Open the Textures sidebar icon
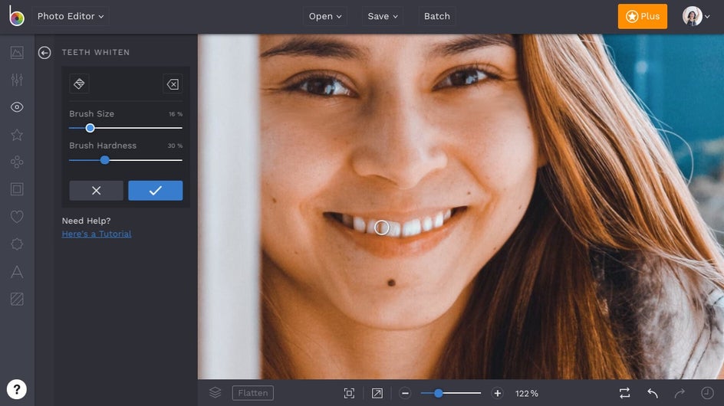The image size is (724, 406). pyautogui.click(x=17, y=299)
